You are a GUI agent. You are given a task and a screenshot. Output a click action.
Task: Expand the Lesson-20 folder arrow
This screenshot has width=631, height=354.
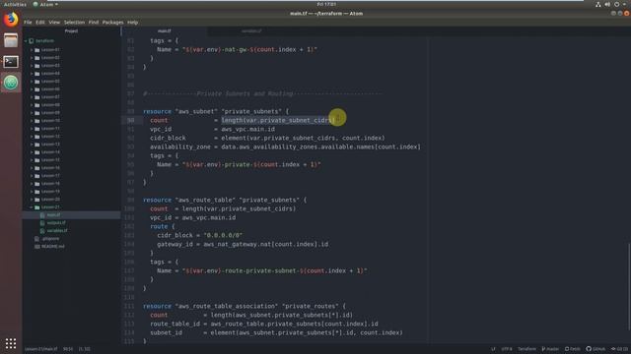tap(32, 200)
